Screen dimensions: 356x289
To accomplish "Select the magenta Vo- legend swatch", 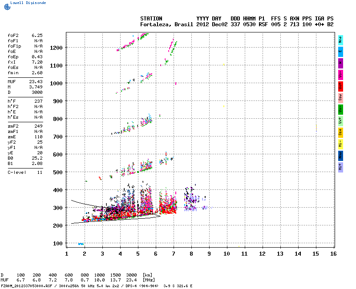I will [340, 75].
